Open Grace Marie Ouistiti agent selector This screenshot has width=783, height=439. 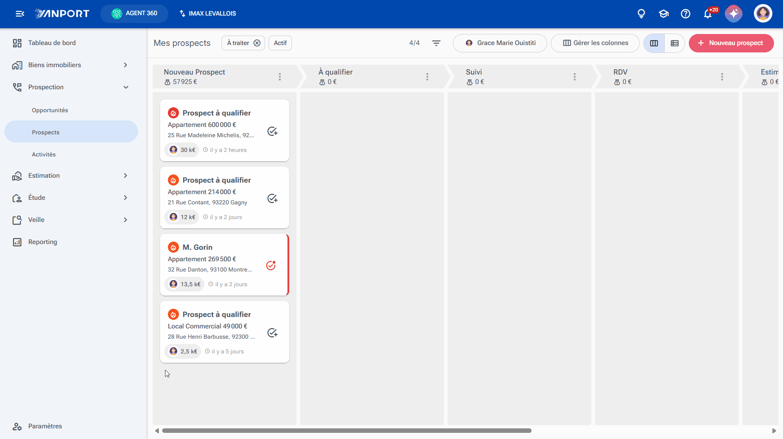[500, 43]
